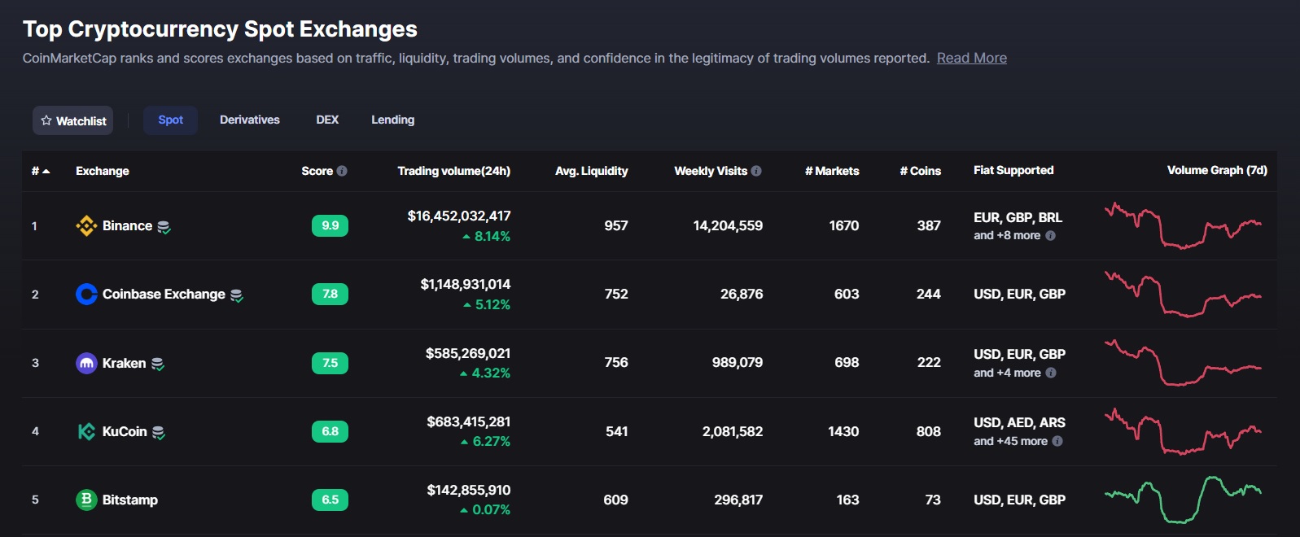Image resolution: width=1300 pixels, height=537 pixels.
Task: Click Binance's 9.9 score badge
Action: pyautogui.click(x=330, y=225)
